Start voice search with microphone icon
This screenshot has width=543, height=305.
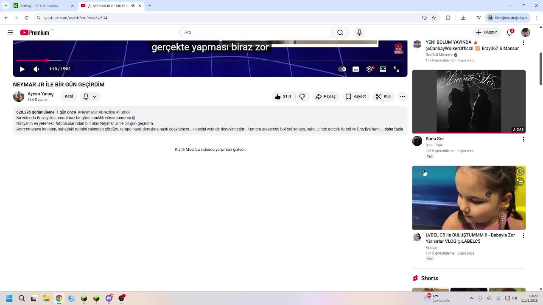359,33
